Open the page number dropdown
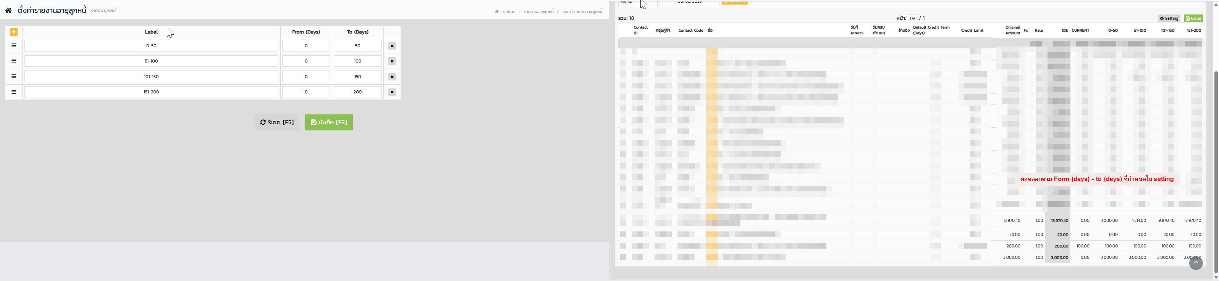The height and width of the screenshot is (281, 1219). pyautogui.click(x=912, y=18)
